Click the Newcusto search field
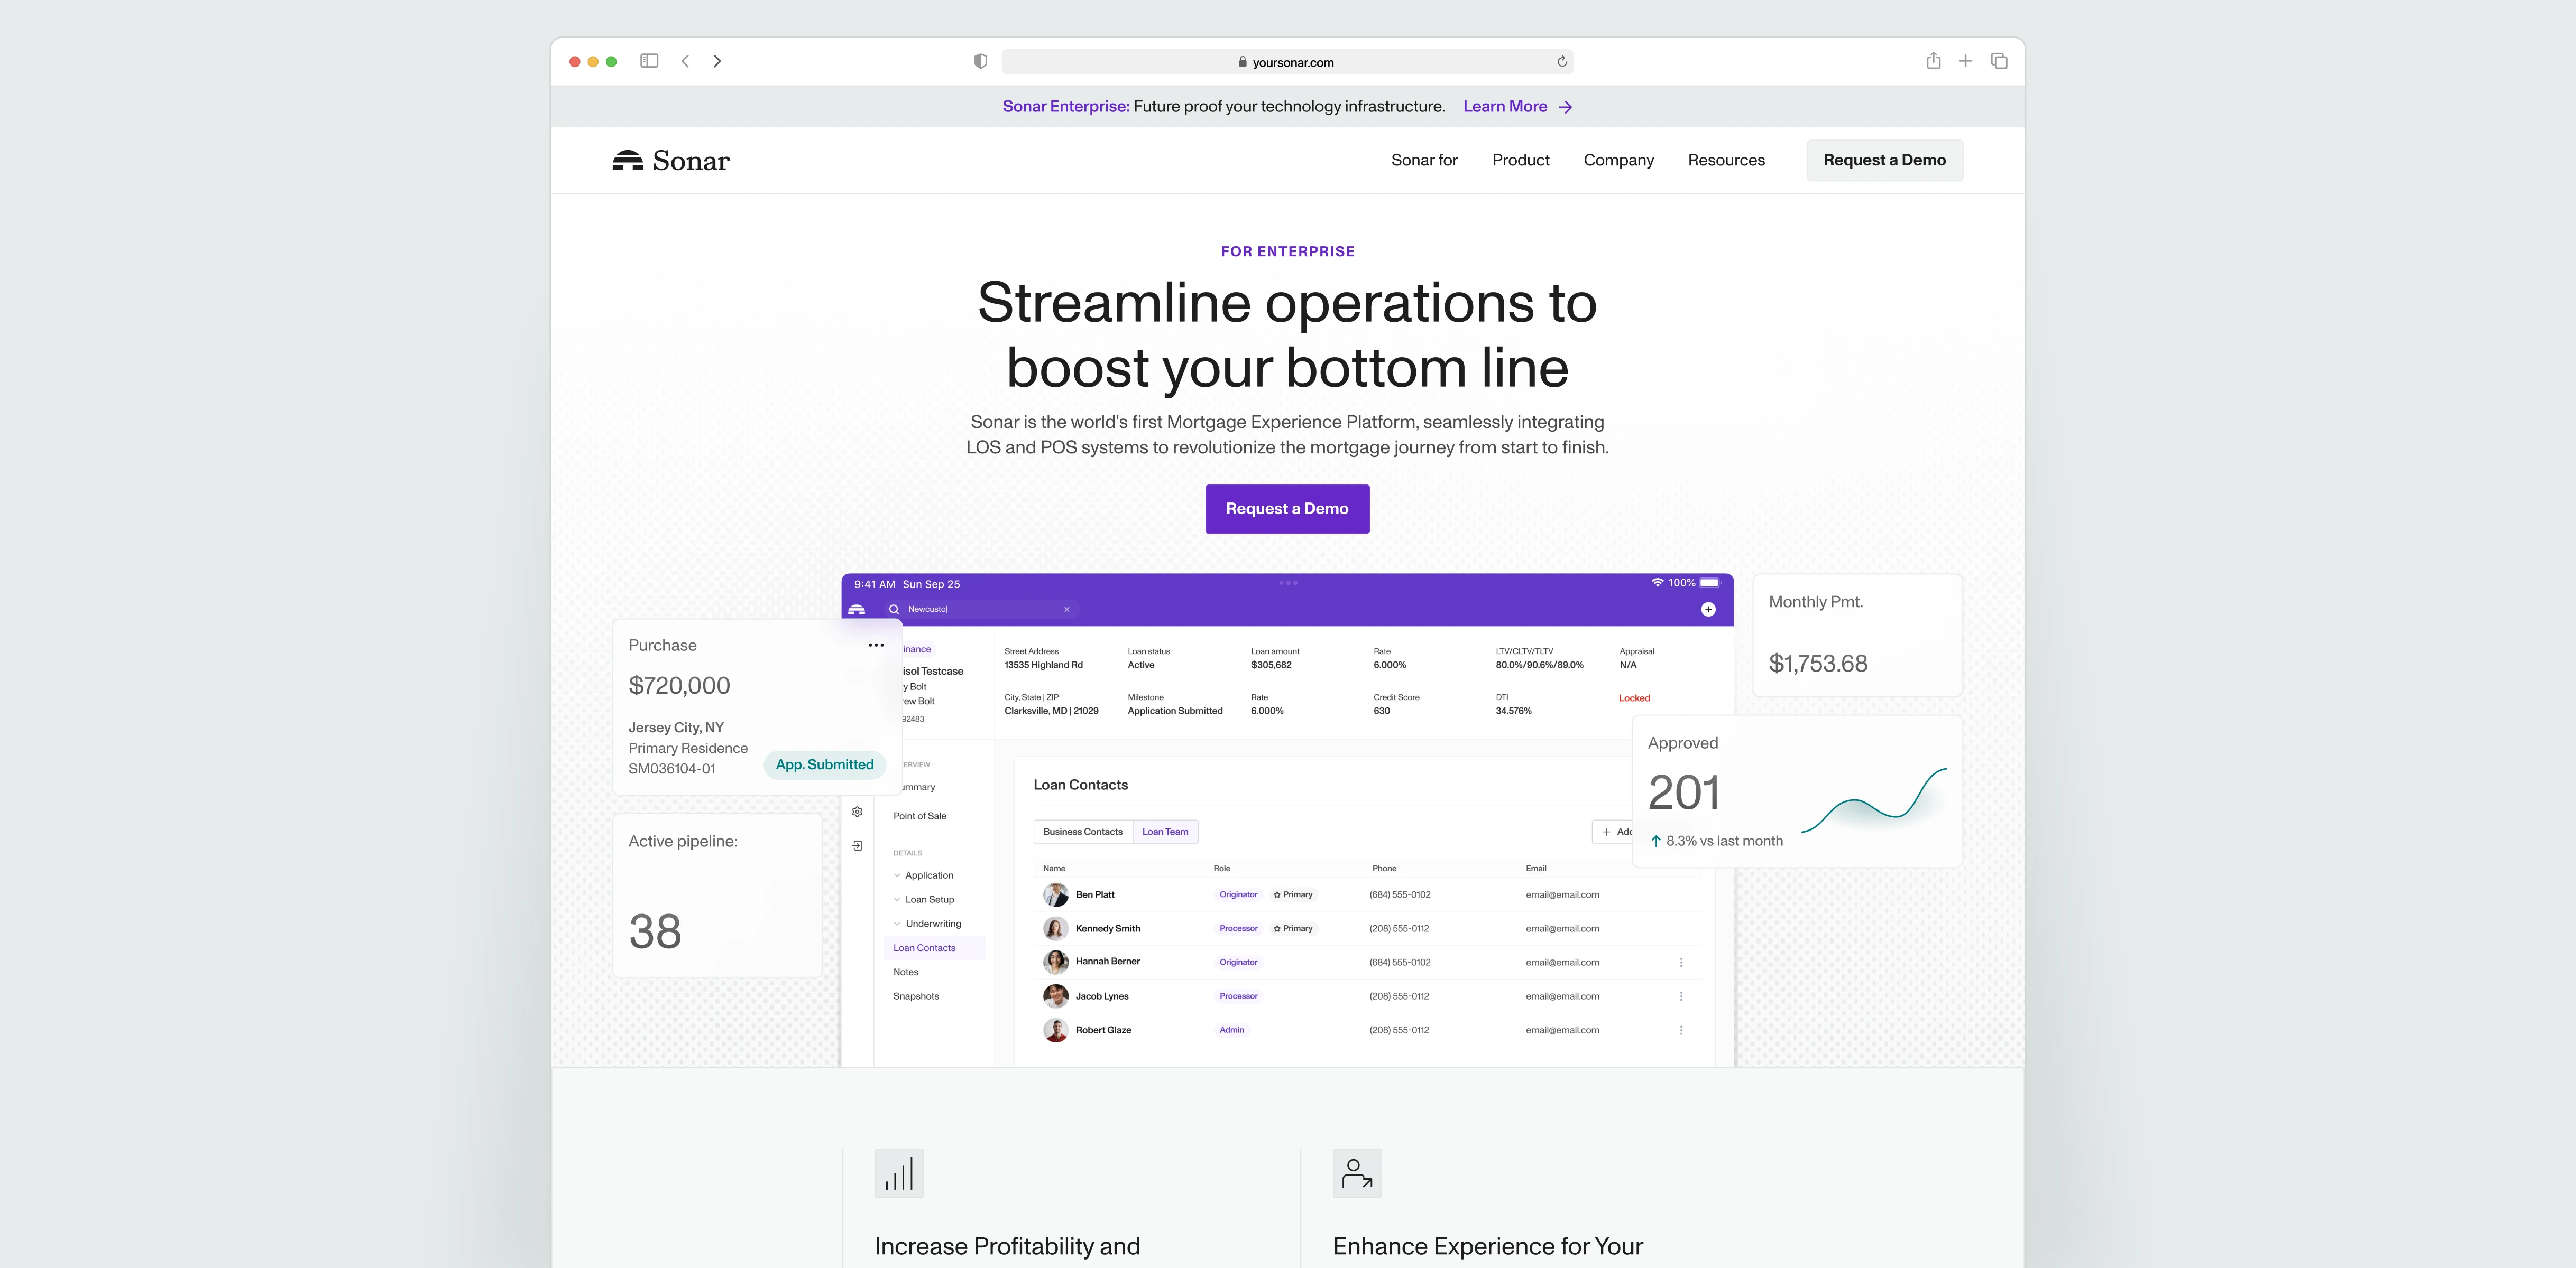Screen dimensions: 2576x1268 coord(980,610)
